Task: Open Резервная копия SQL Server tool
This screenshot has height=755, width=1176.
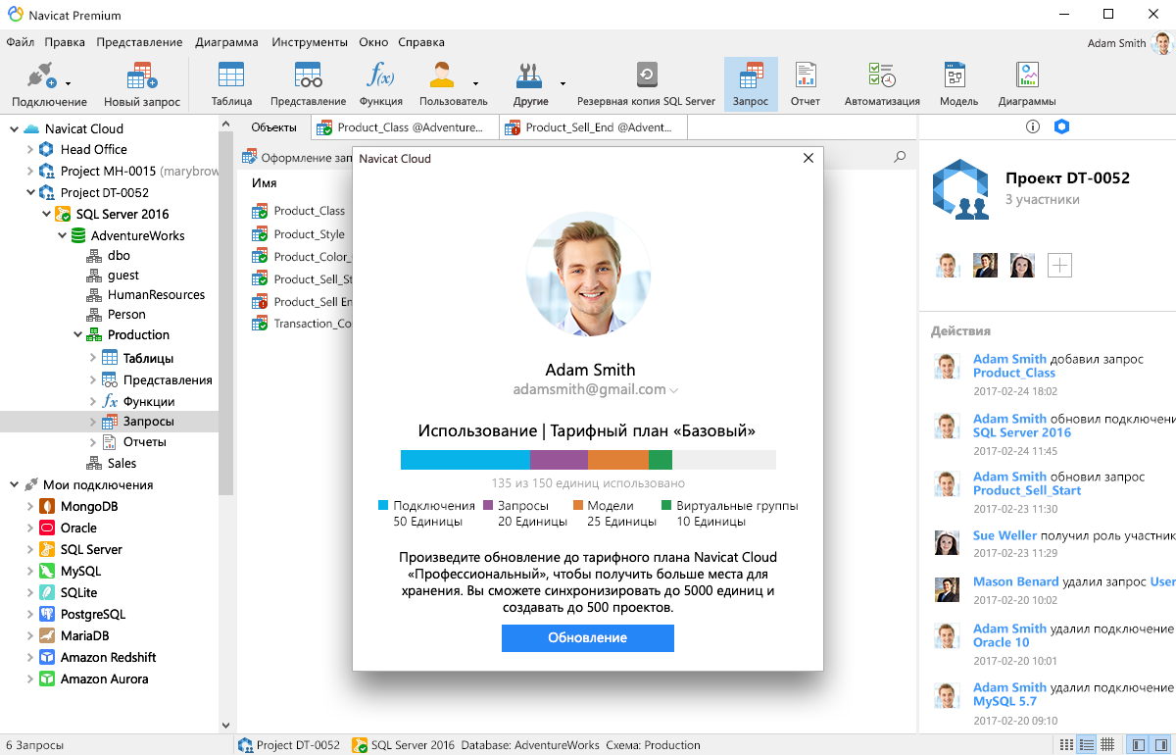Action: (x=646, y=75)
